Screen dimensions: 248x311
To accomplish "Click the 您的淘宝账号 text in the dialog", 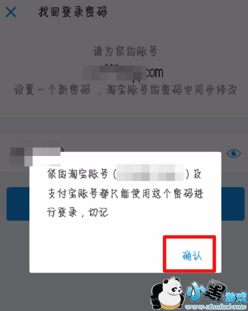I will click(77, 174).
